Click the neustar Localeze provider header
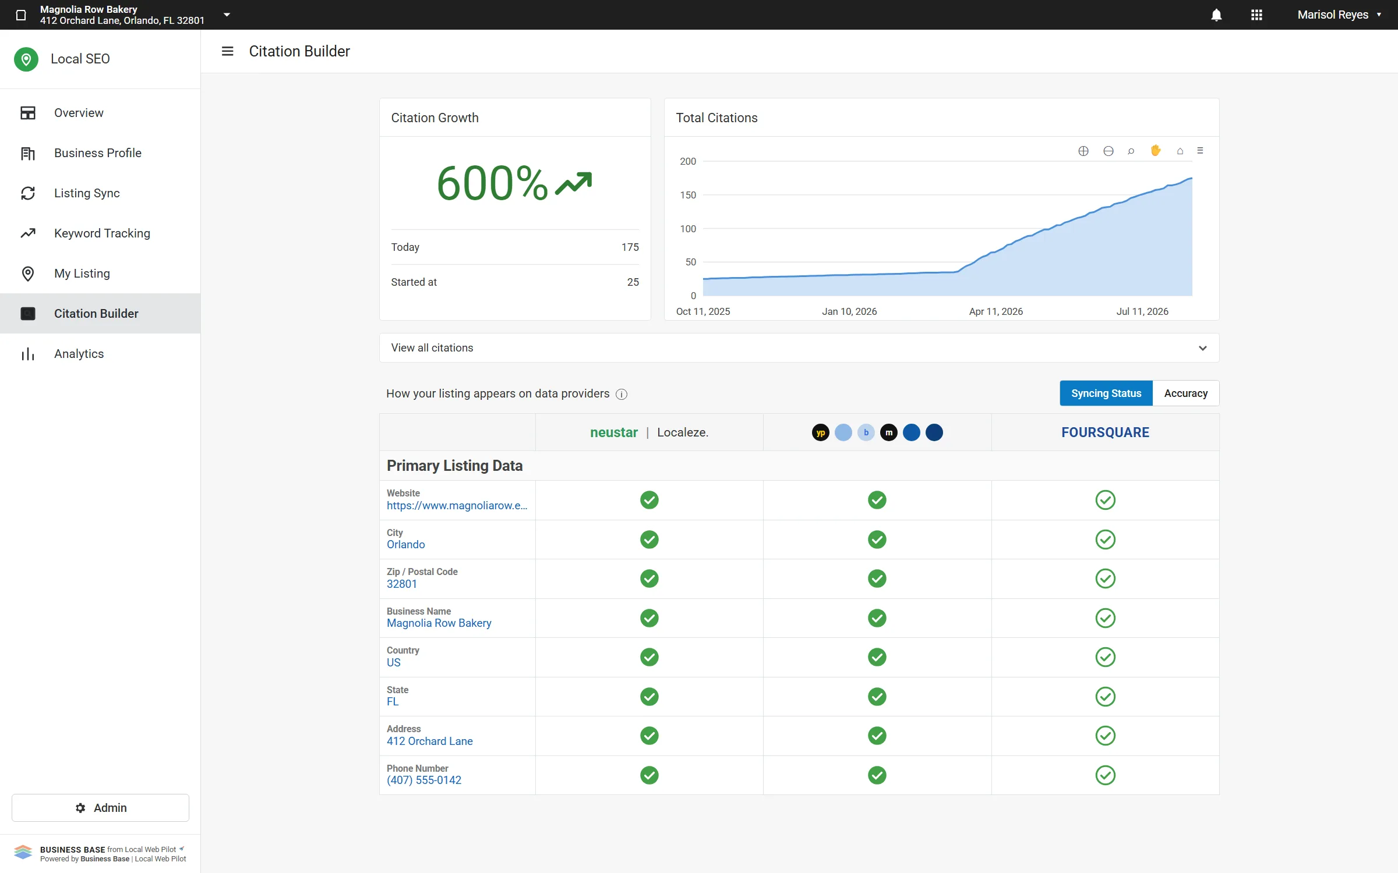 [649, 432]
